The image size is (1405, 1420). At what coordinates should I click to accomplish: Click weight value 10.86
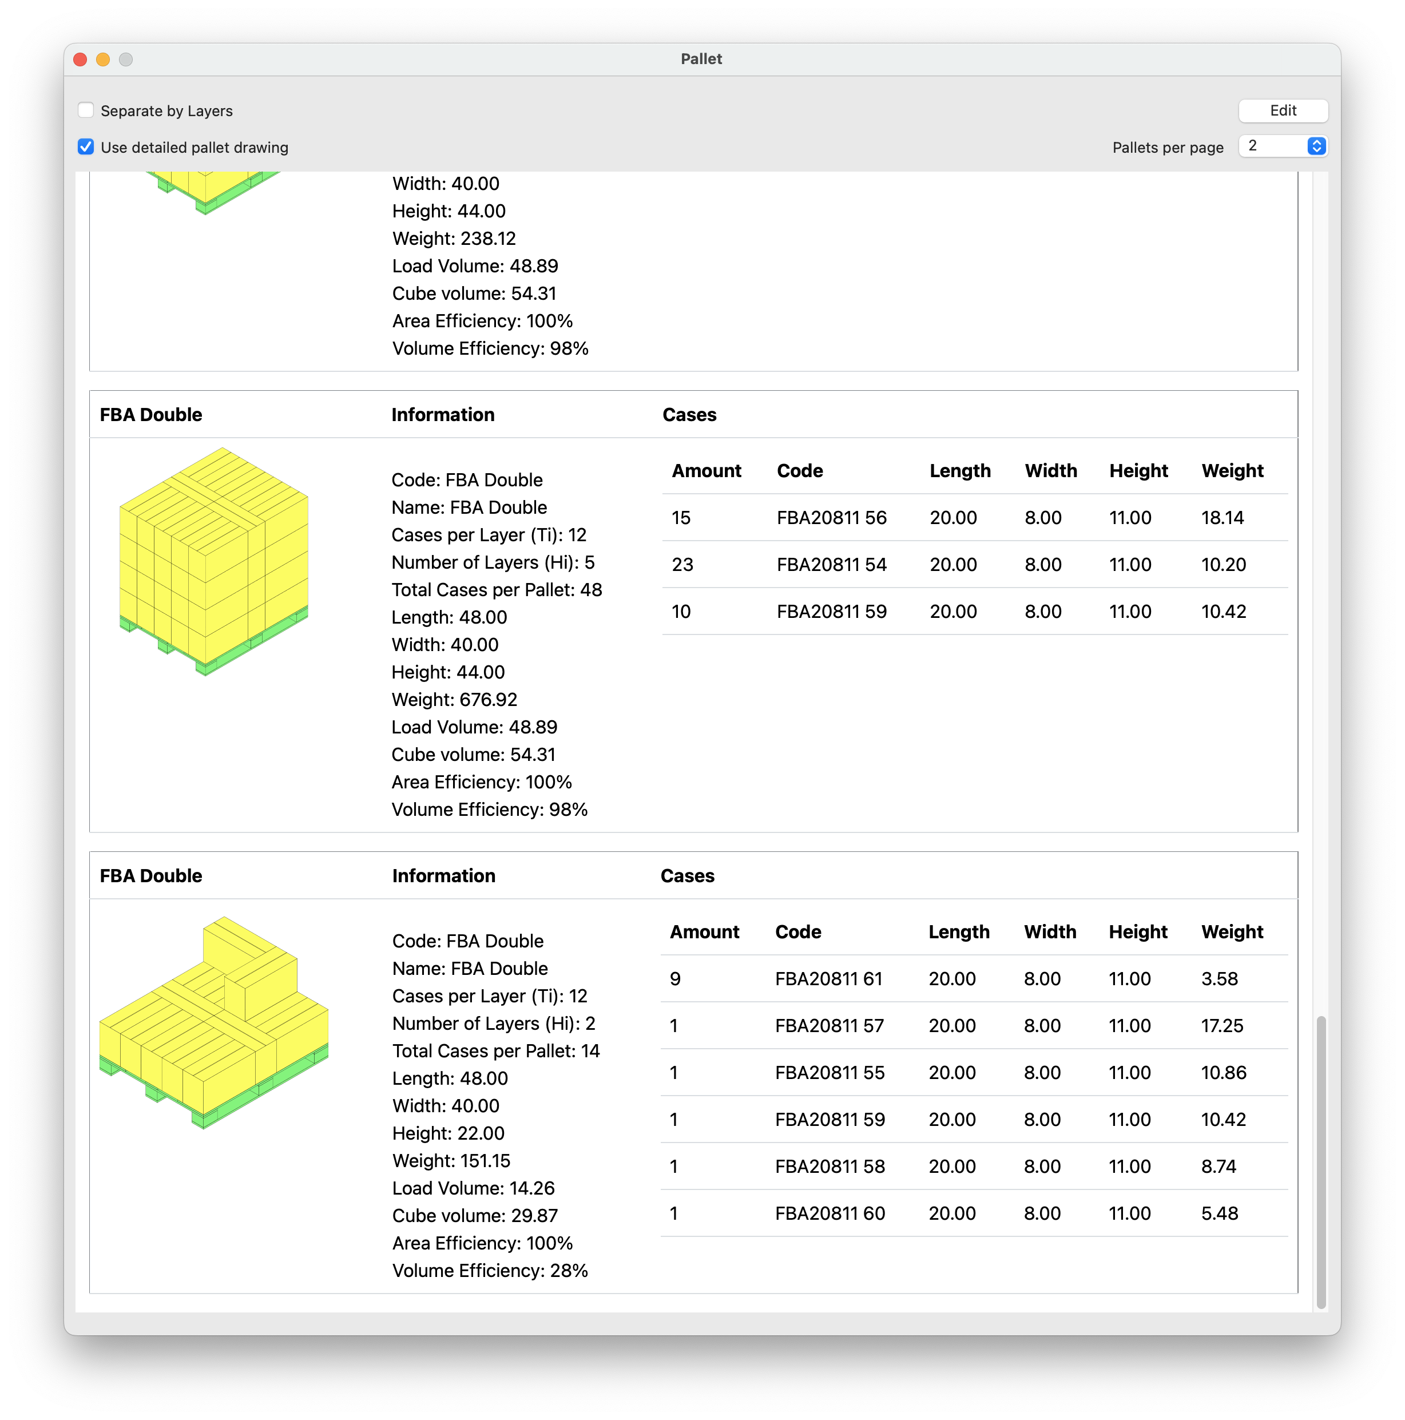[x=1224, y=1072]
